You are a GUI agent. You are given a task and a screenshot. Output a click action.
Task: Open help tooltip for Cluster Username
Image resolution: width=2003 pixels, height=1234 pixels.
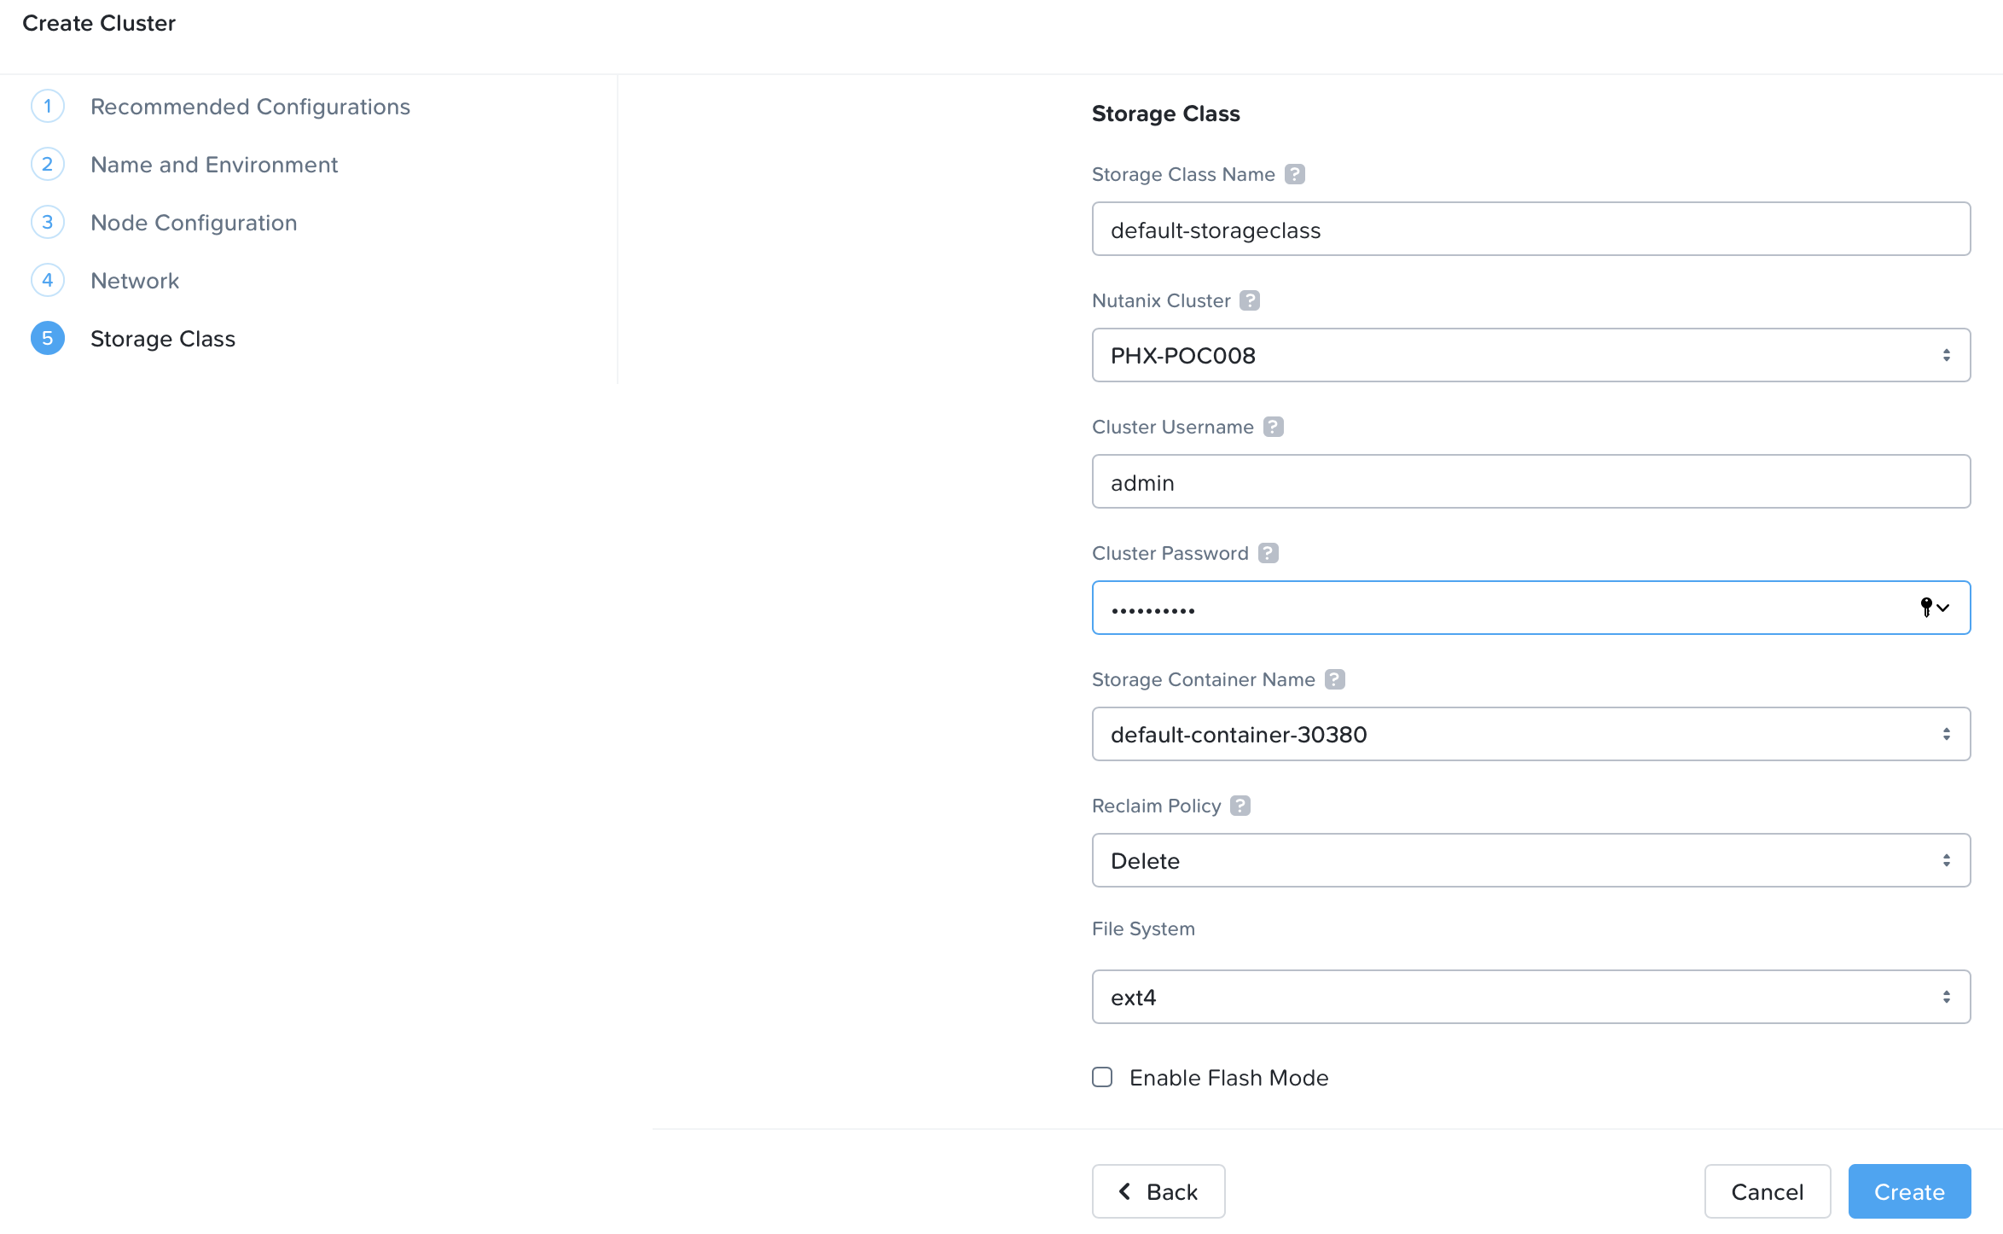click(1273, 427)
